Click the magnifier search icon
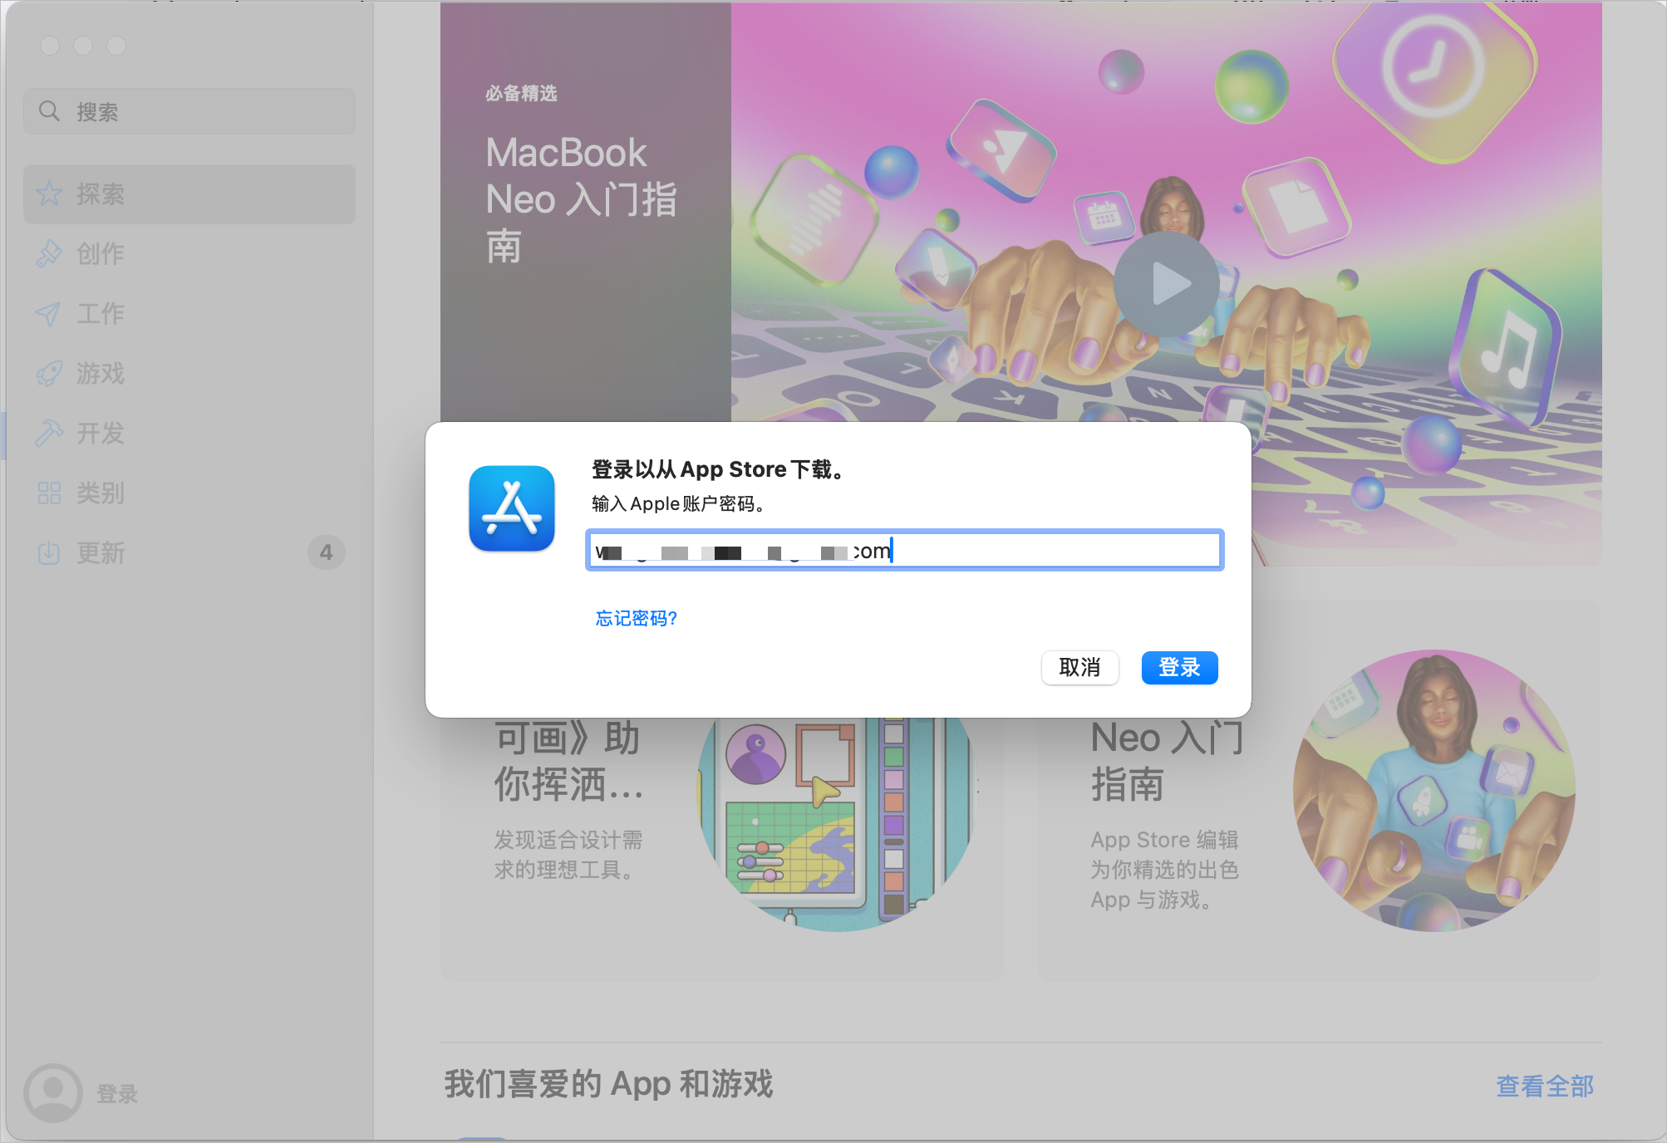The width and height of the screenshot is (1667, 1143). 50,111
